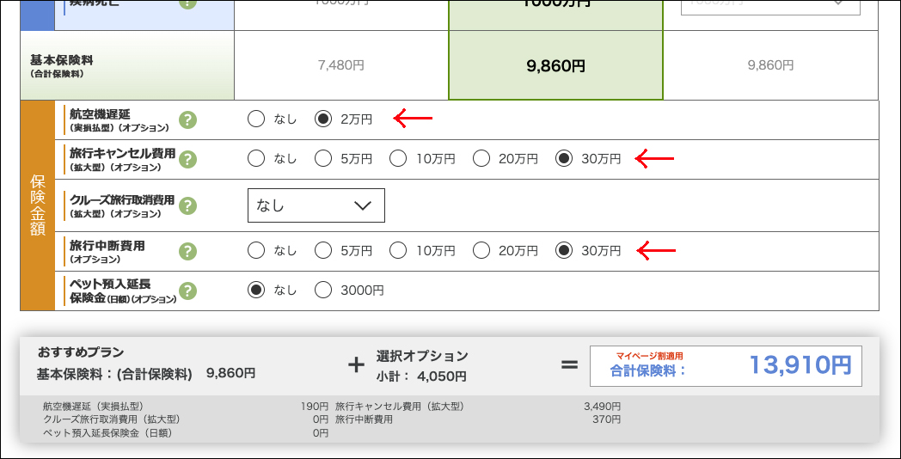Screen dimensions: 901x459
Task: Click the 13,910円 total premium box
Action: point(725,365)
